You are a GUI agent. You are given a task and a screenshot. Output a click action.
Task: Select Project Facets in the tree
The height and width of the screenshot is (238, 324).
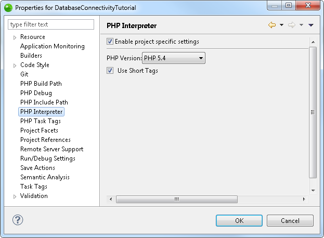pyautogui.click(x=39, y=130)
